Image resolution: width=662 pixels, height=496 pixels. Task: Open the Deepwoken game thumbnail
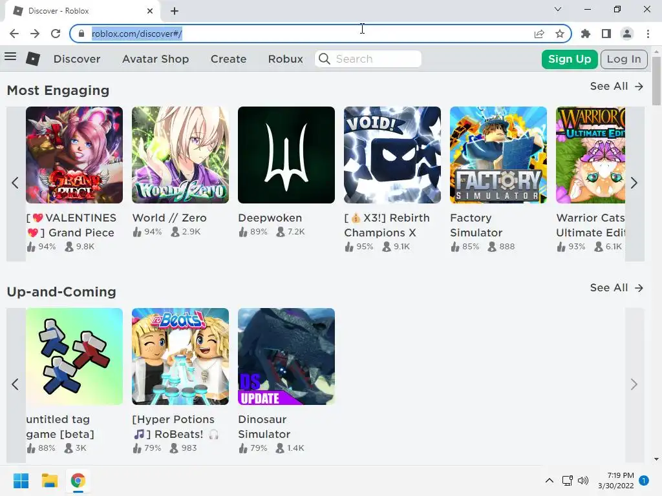tap(286, 155)
